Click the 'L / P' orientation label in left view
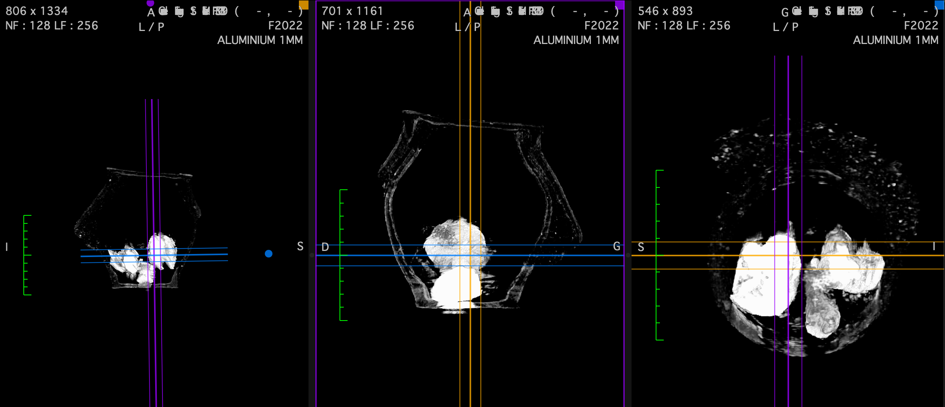Image resolution: width=945 pixels, height=407 pixels. pos(151,27)
